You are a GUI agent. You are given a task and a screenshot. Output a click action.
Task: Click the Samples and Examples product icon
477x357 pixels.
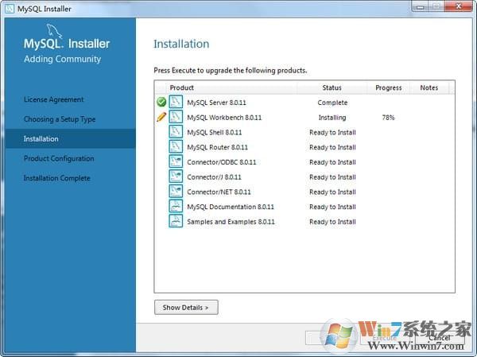[176, 222]
